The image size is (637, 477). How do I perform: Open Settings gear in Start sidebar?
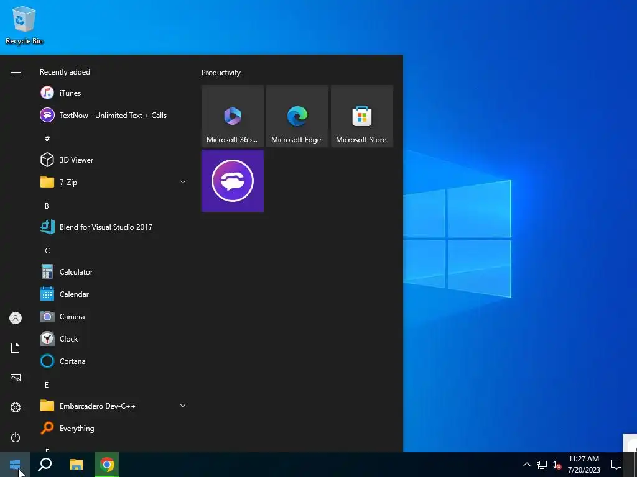click(x=16, y=407)
